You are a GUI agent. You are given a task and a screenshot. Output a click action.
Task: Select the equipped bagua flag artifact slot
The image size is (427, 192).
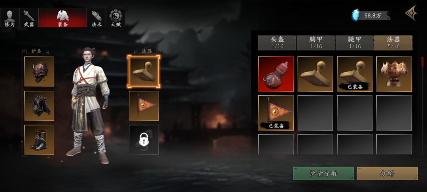point(144,106)
